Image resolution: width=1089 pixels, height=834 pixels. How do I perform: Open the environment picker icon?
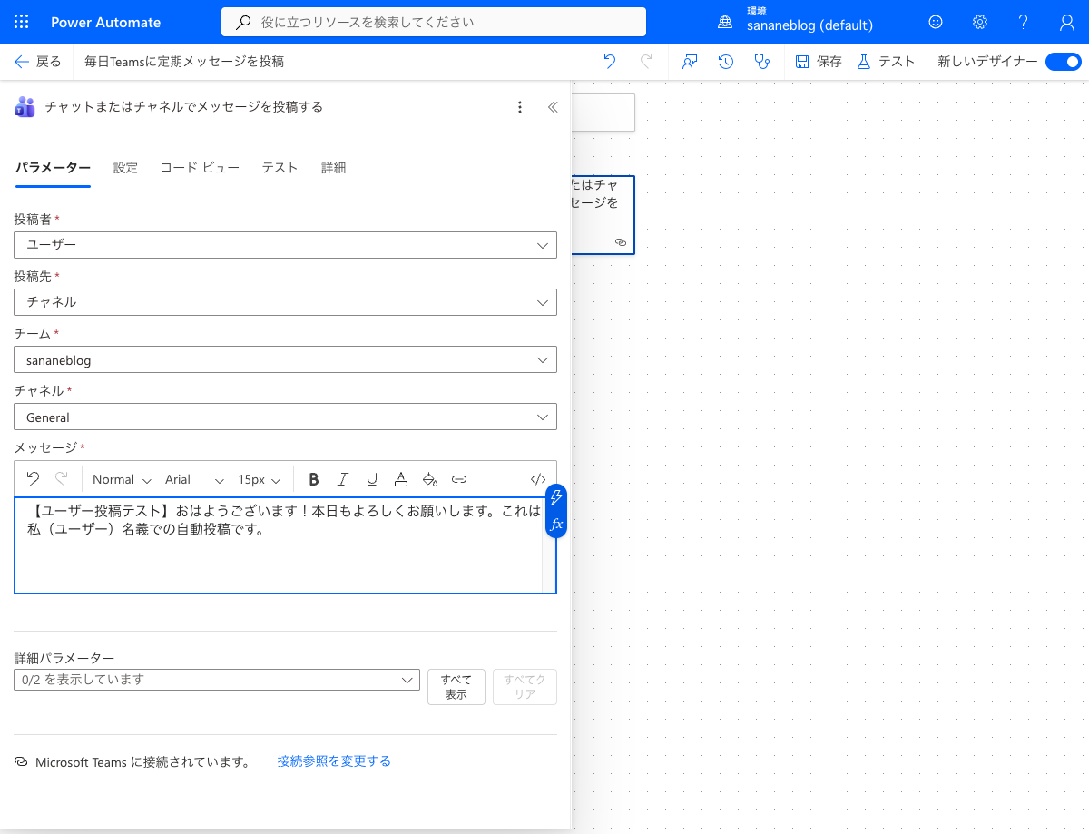coord(725,22)
